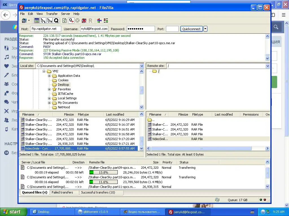The image size is (289, 216).
Task: Select the IETldCache folder
Action: click(65, 94)
